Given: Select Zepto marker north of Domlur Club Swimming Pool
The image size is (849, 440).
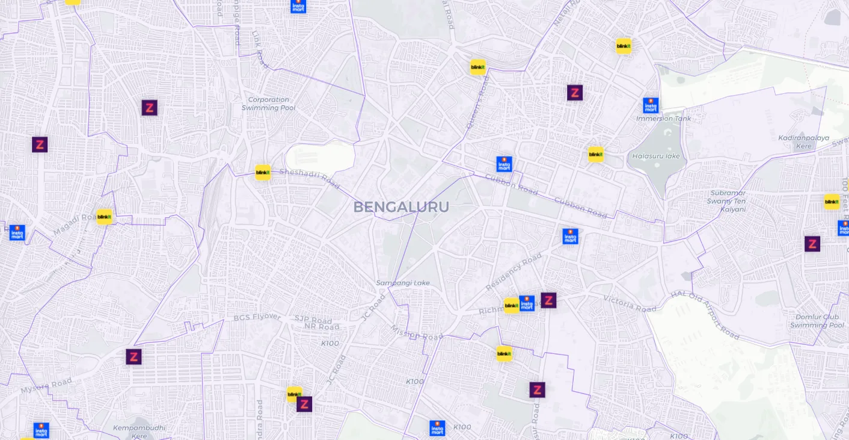Looking at the screenshot, I should pos(812,244).
